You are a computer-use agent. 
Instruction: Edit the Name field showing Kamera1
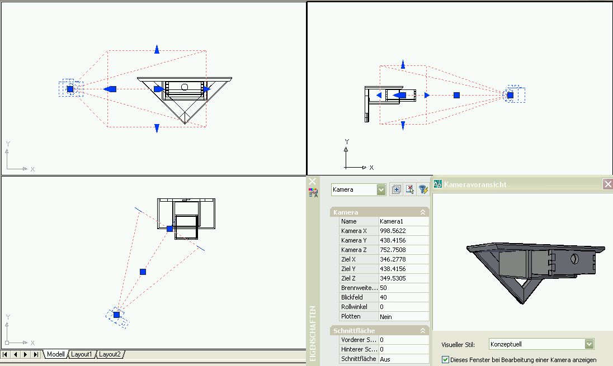tap(404, 221)
